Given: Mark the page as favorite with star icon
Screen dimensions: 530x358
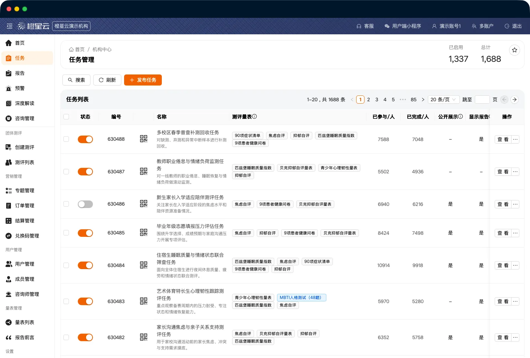Looking at the screenshot, I should coord(514,50).
